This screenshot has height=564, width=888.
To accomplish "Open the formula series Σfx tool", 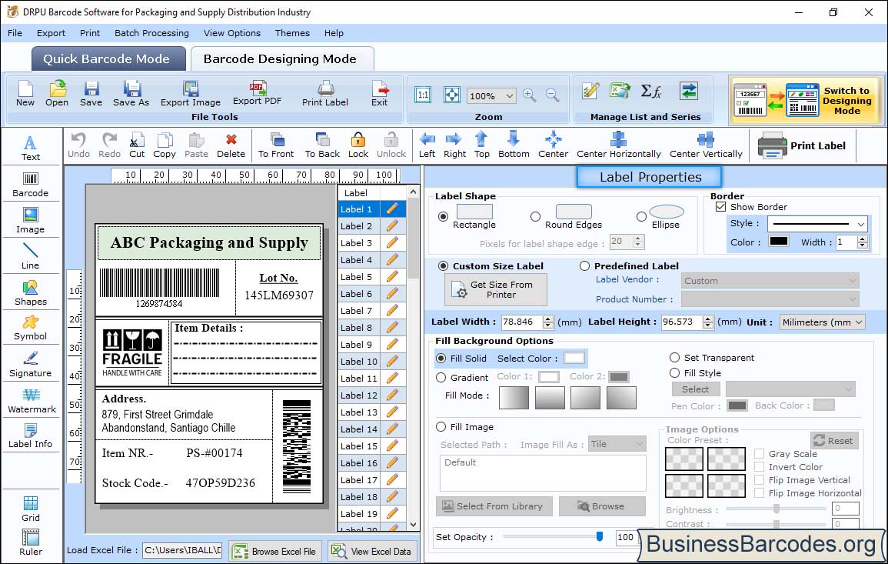I will [651, 91].
